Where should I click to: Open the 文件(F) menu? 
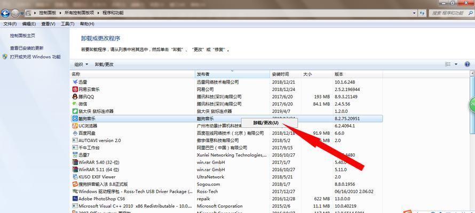[x=10, y=24]
